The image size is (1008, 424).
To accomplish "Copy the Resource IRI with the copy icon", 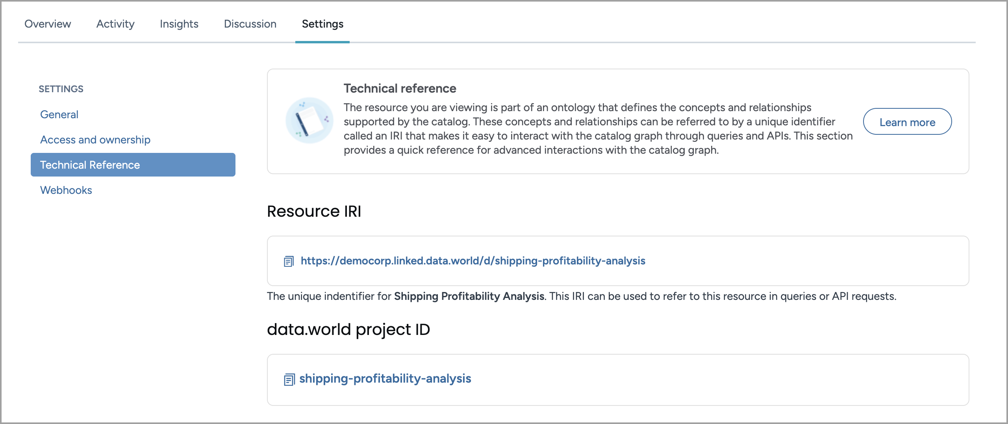I will (x=289, y=261).
